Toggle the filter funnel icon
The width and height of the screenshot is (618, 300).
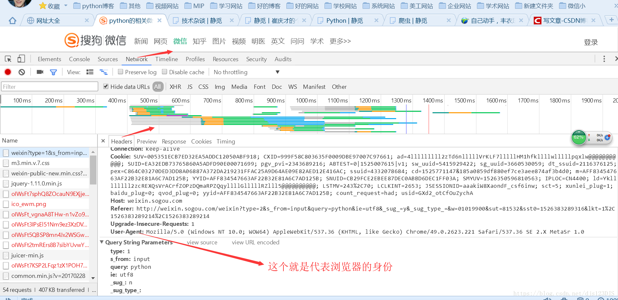coord(53,72)
